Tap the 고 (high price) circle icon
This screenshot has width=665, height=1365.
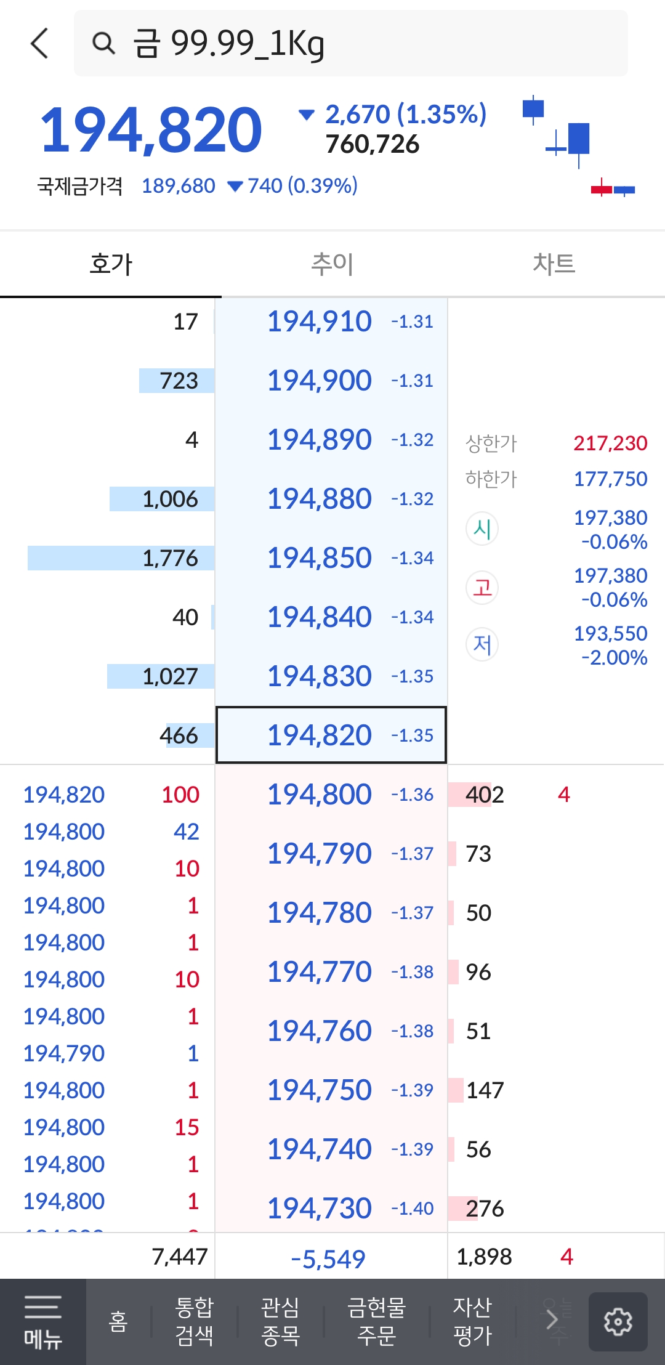(x=482, y=587)
